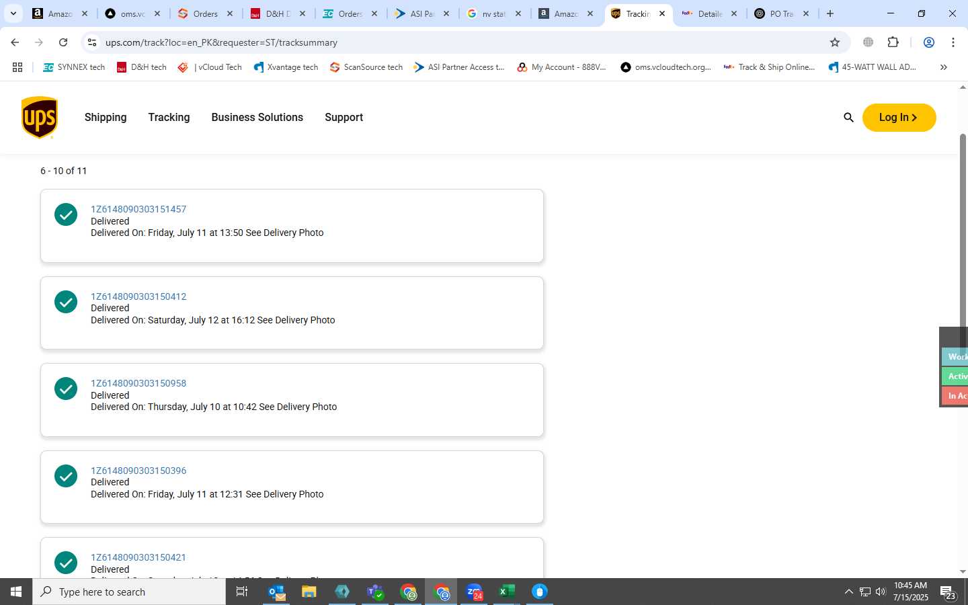This screenshot has height=605, width=968.
Task: Open the Shipping menu
Action: pyautogui.click(x=106, y=118)
